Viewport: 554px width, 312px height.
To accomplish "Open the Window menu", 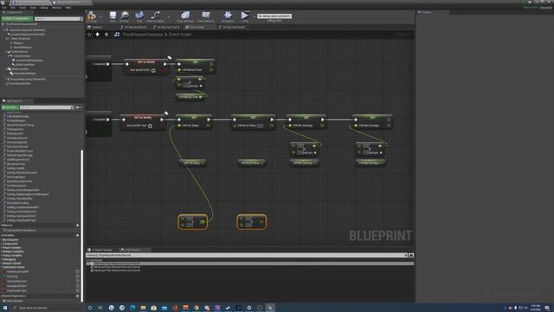I will pos(56,8).
